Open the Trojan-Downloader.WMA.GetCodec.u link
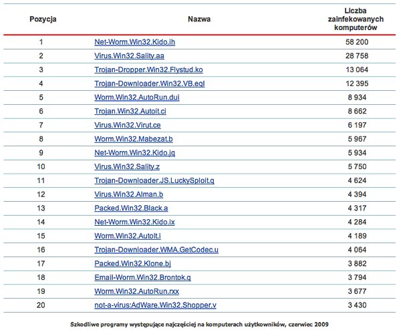The height and width of the screenshot is (330, 401). click(x=156, y=249)
